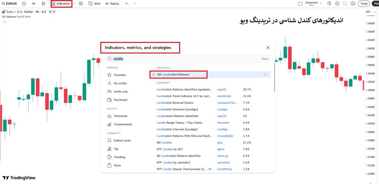Open chart settings hexagon icon
Viewport: 379px width, 184px height.
pyautogui.click(x=337, y=4)
